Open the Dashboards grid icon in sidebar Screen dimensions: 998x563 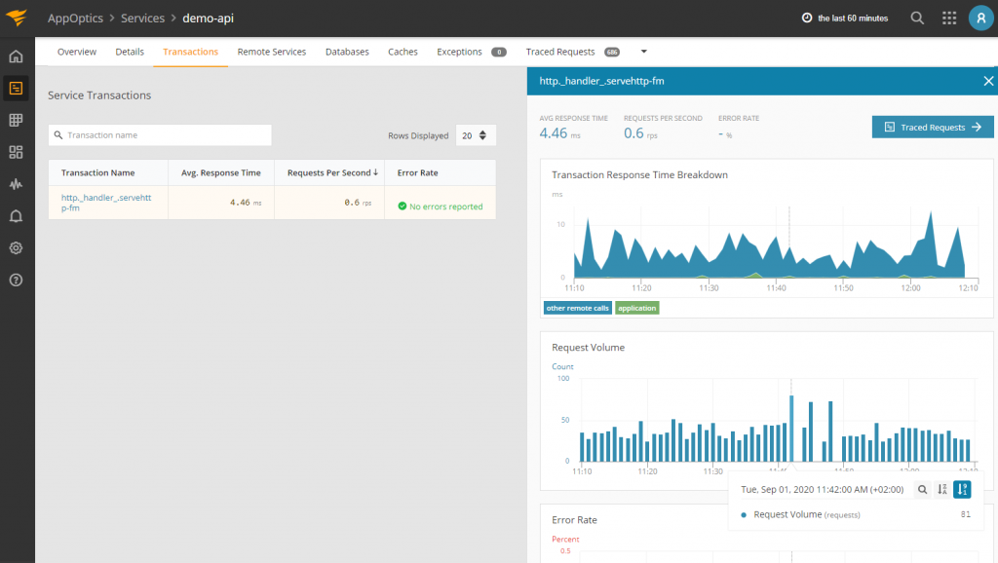tap(16, 152)
